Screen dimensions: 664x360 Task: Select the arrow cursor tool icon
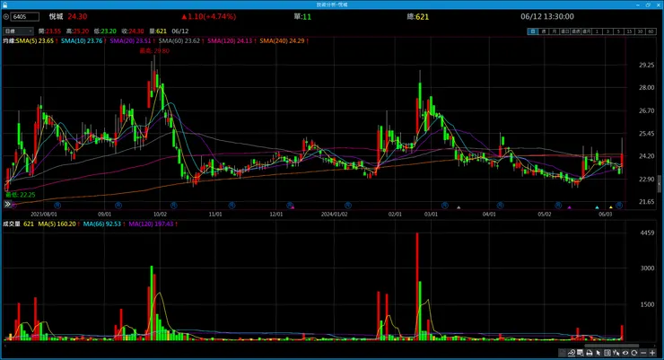coord(598,353)
